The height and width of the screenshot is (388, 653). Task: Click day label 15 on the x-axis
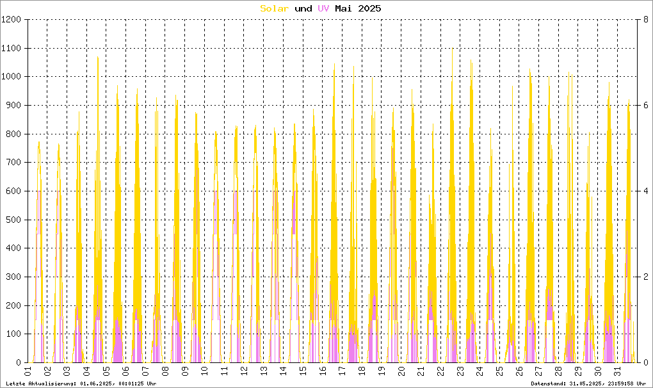303,371
